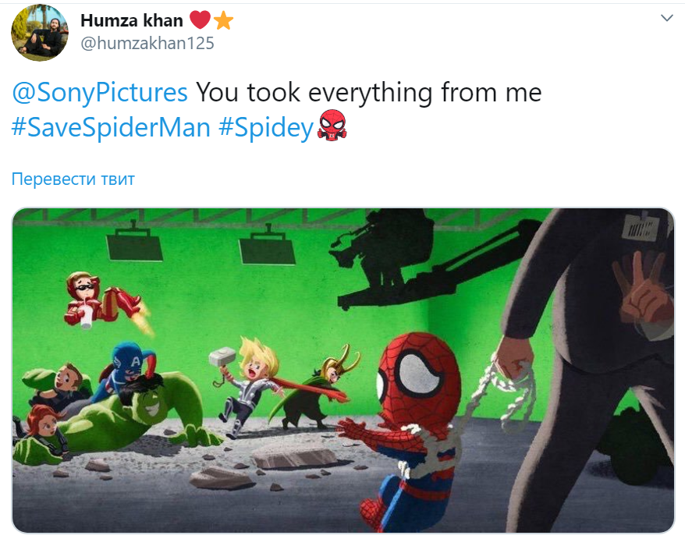This screenshot has height=539, width=685.
Task: Open the #Spidey hashtag
Action: (x=266, y=127)
